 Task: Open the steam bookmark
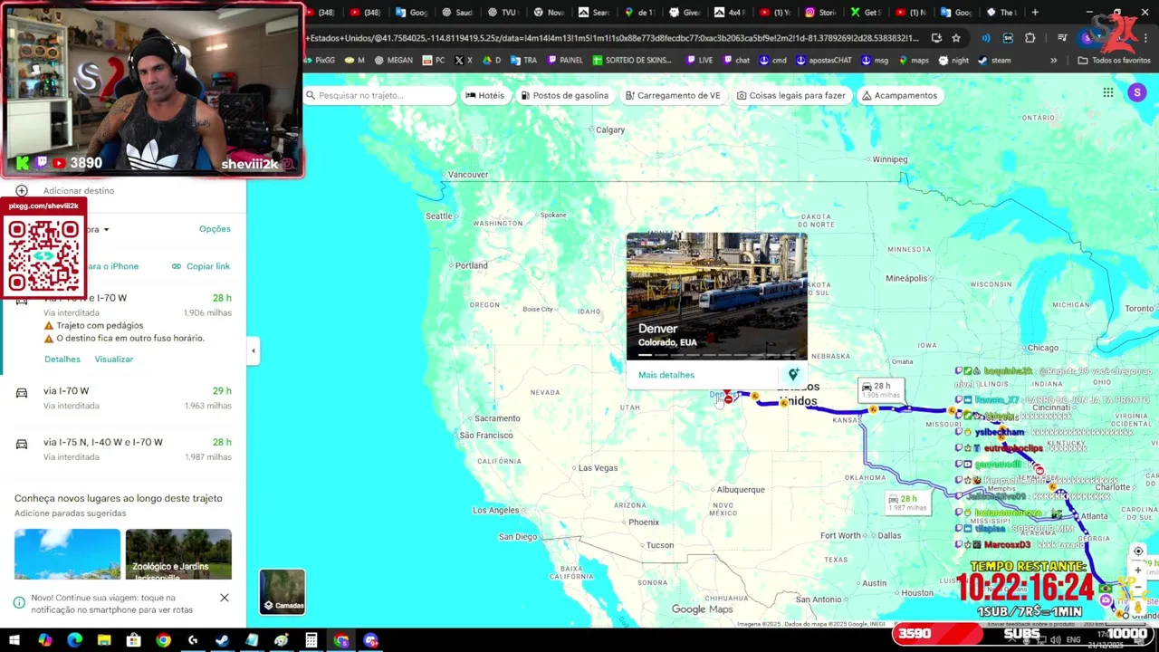point(994,61)
